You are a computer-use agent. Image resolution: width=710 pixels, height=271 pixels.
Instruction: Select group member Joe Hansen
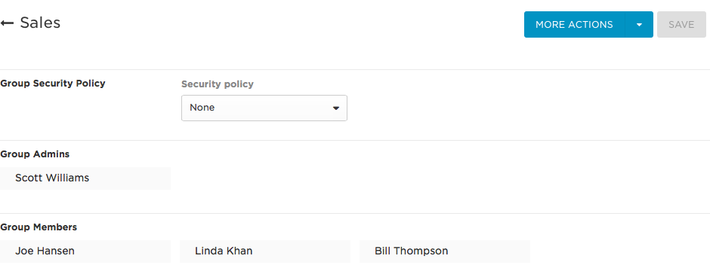tap(85, 251)
